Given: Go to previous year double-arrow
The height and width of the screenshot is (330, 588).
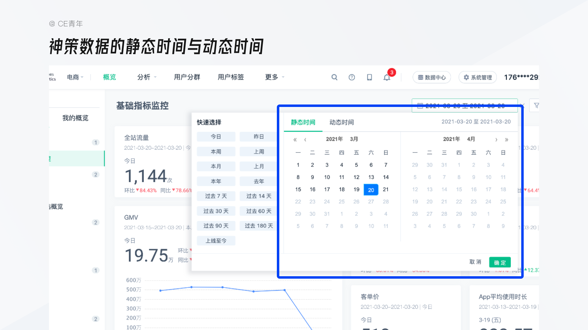Looking at the screenshot, I should point(295,140).
